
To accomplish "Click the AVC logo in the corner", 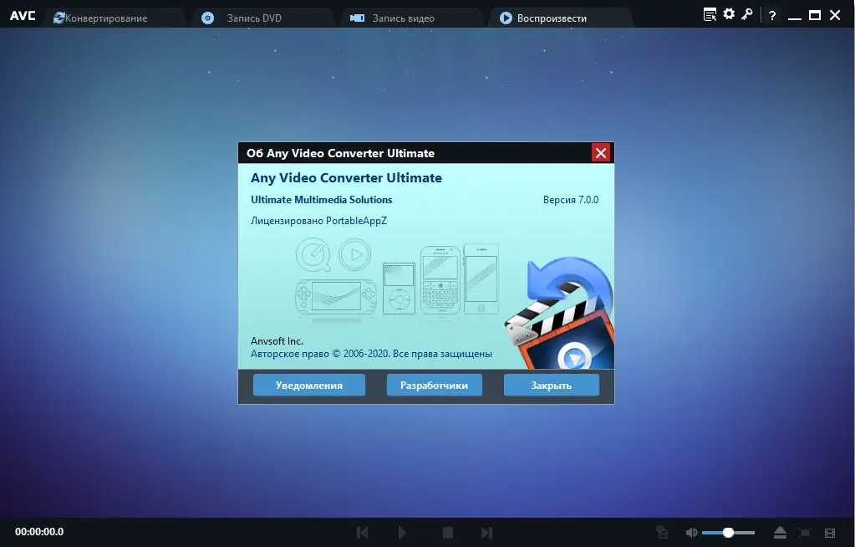I will 23,14.
